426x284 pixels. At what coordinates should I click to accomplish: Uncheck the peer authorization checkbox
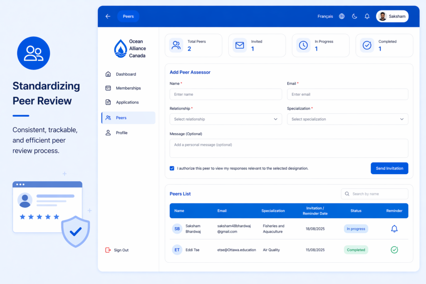point(172,168)
